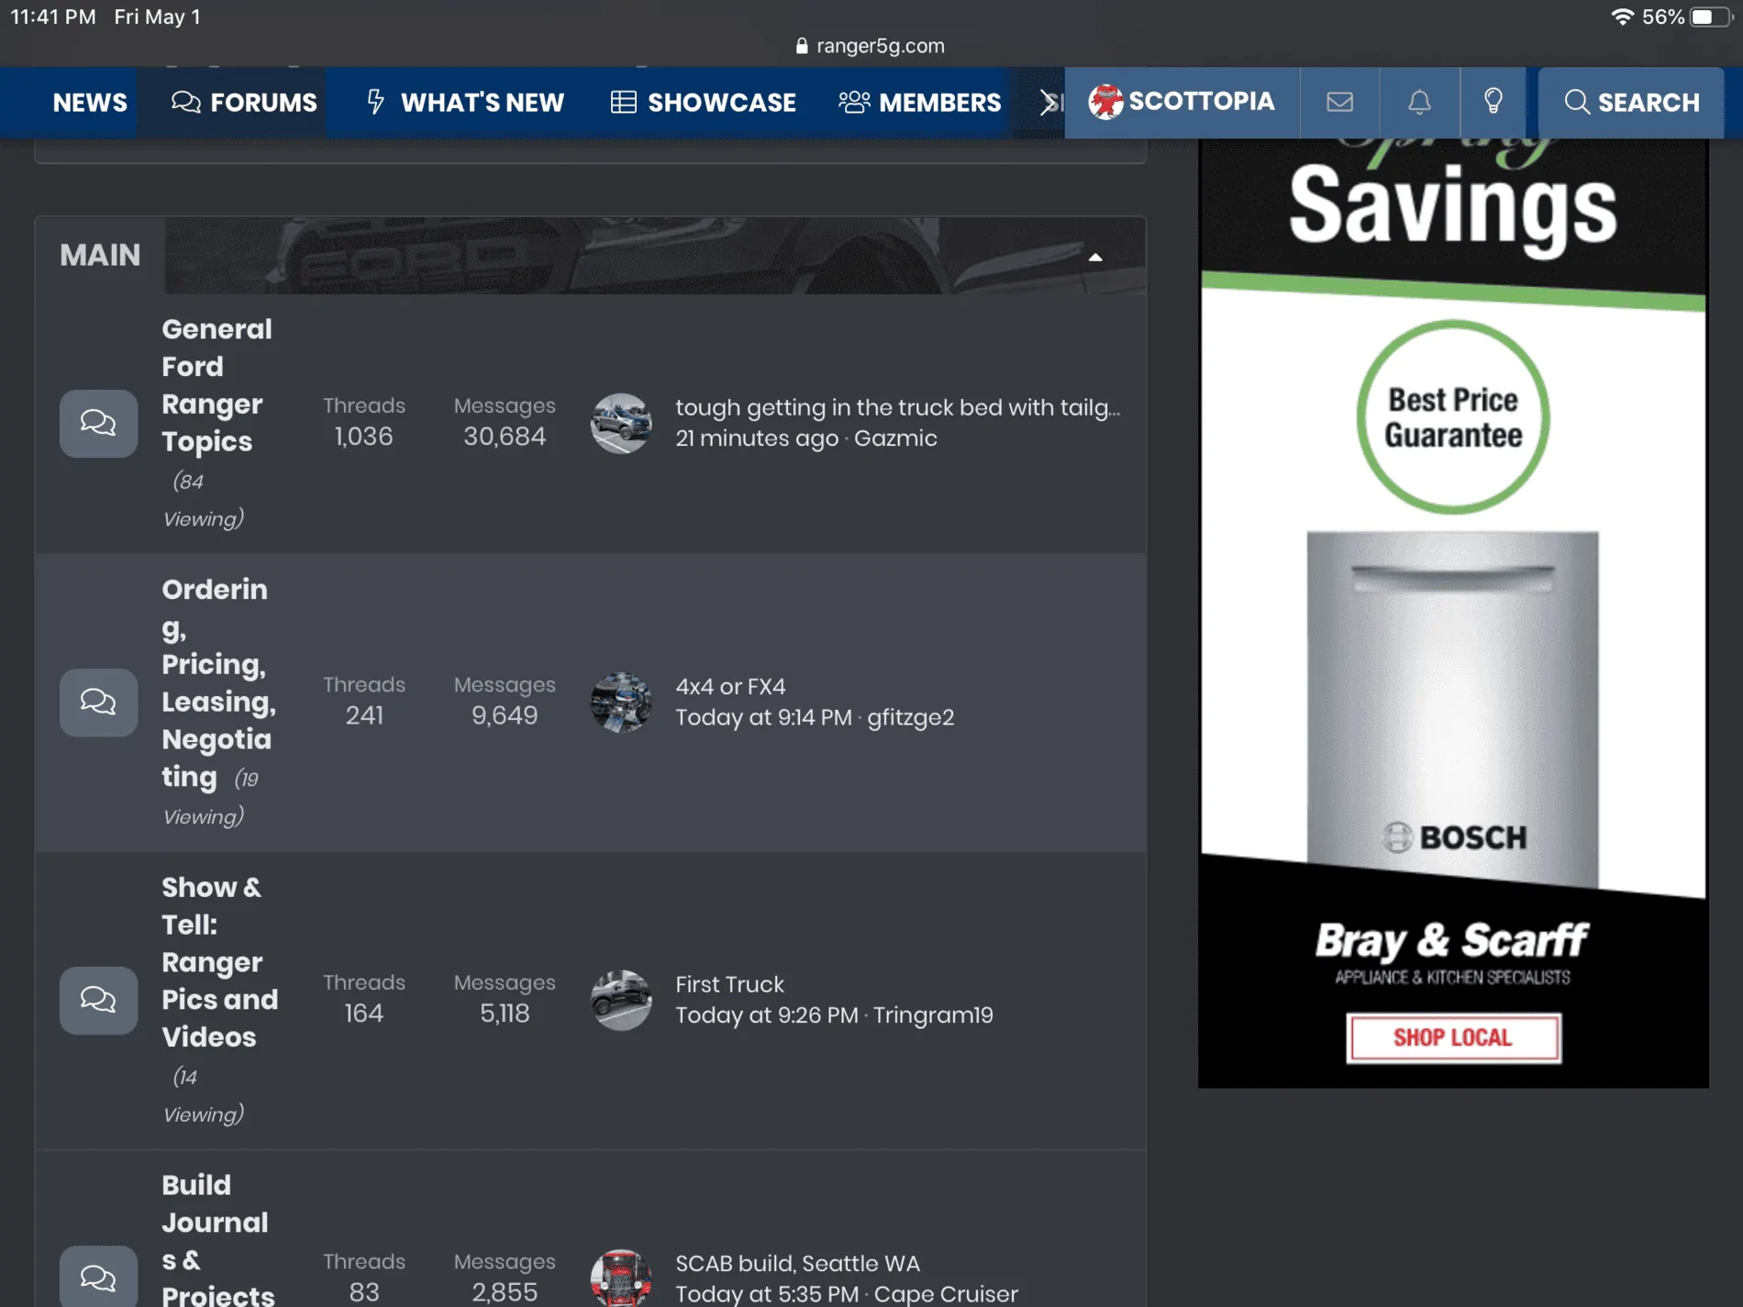Image resolution: width=1743 pixels, height=1307 pixels.
Task: Open the SHOWCASE tab
Action: click(x=704, y=102)
